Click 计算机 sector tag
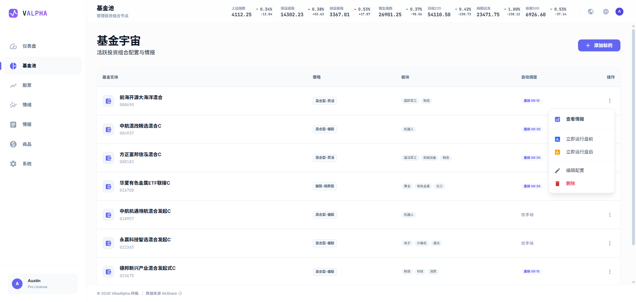Viewport: 636px width, 302px height. (422, 243)
